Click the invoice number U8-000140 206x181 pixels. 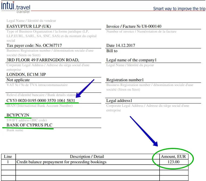[x=134, y=26]
